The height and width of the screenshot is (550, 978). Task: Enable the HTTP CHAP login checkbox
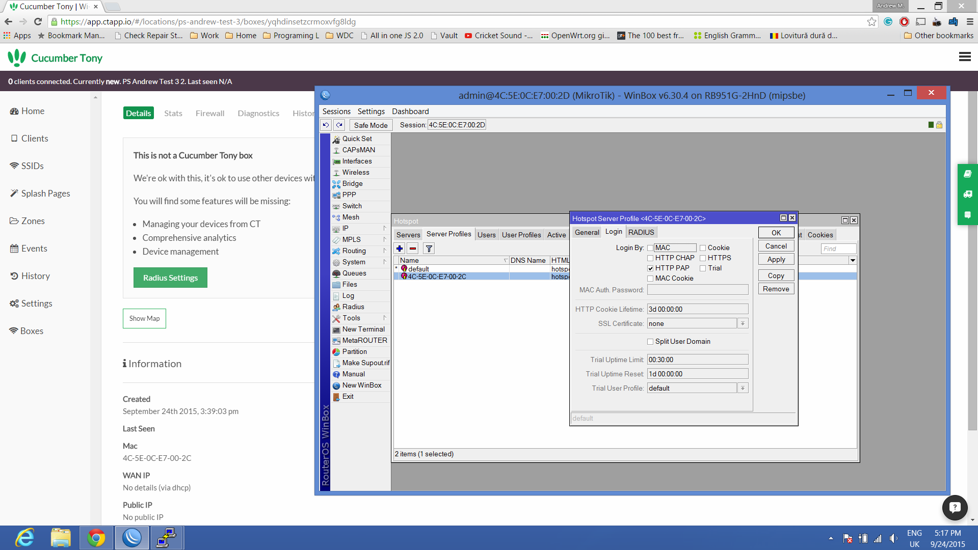pos(650,258)
